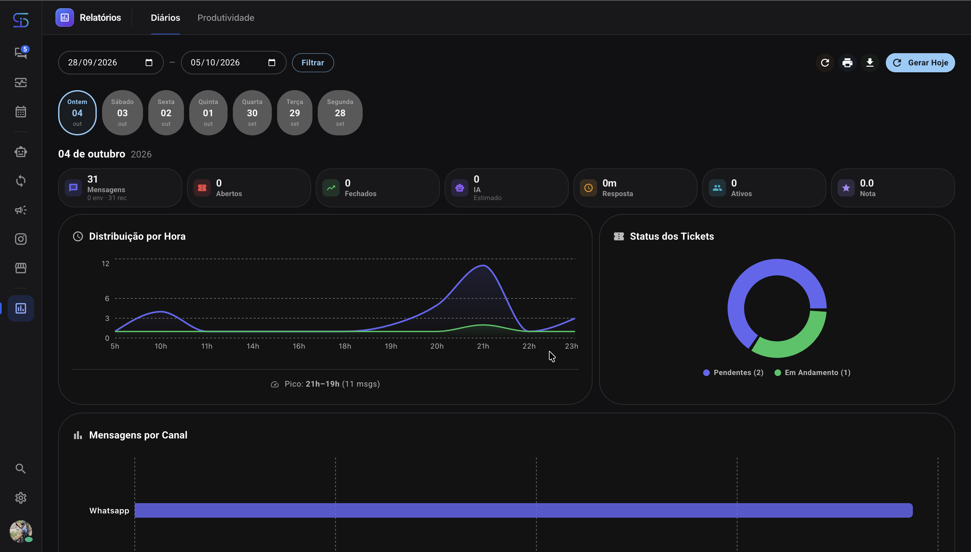Viewport: 971px width, 552px height.
Task: Click the user avatar photo
Action: [21, 531]
